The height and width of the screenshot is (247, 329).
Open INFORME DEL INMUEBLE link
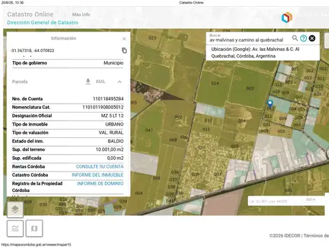(97, 175)
